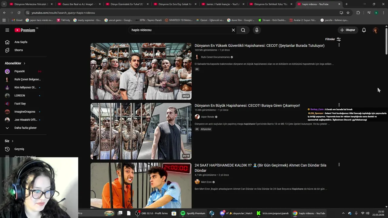Expand the Abonelikler section
The image size is (388, 218).
[15, 63]
